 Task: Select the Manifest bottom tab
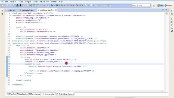pyautogui.click(x=11, y=94)
